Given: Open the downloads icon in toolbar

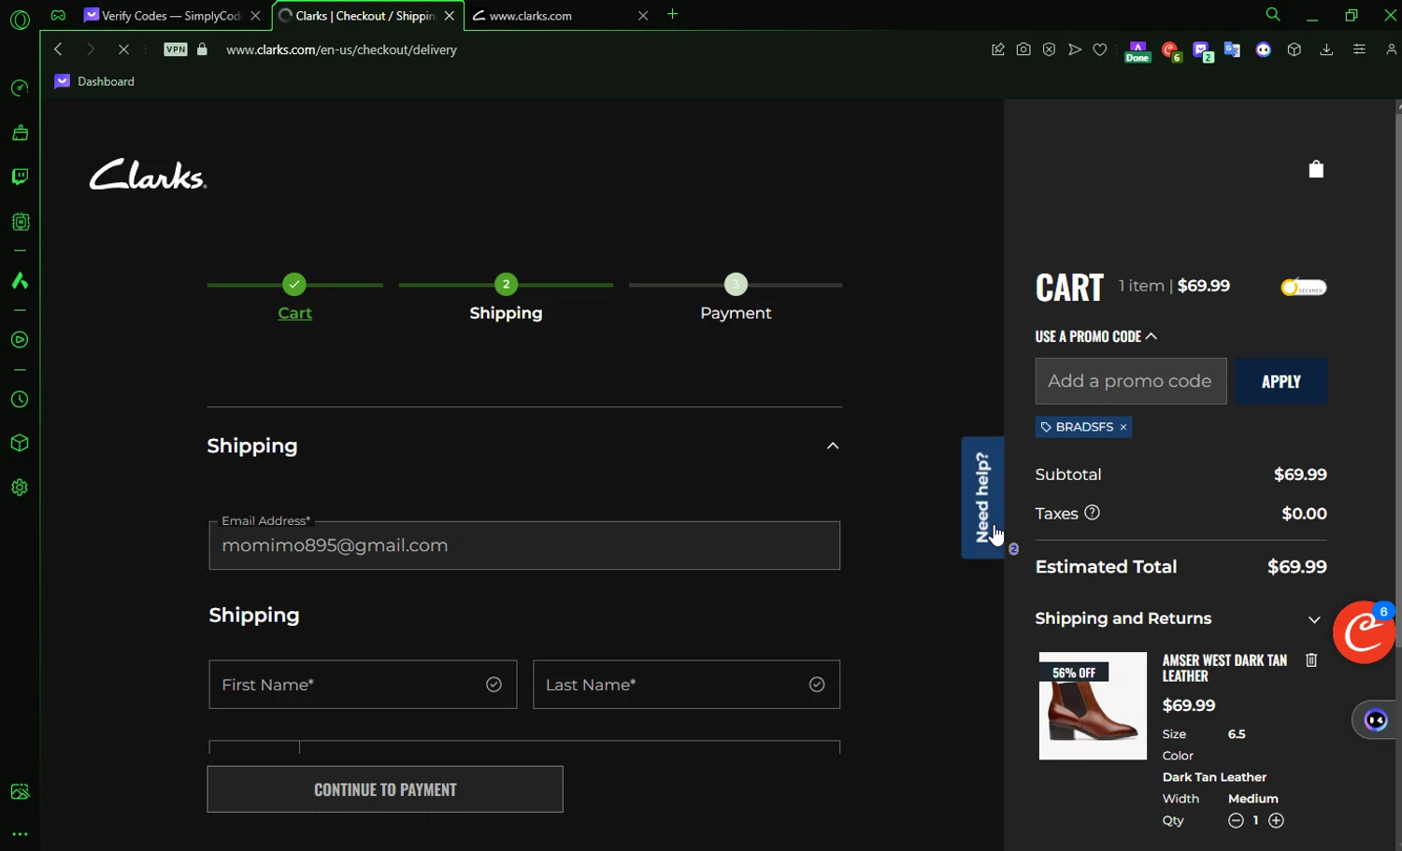Looking at the screenshot, I should click(1326, 50).
